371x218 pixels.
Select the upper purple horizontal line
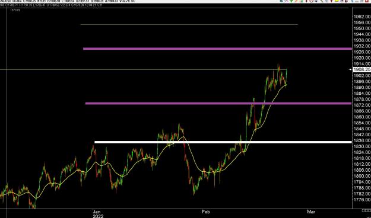pyautogui.click(x=218, y=49)
